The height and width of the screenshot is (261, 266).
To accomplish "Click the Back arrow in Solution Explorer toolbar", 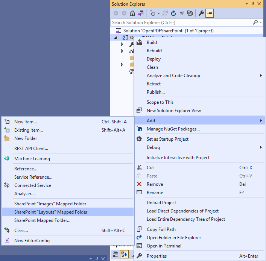I will pyautogui.click(x=116, y=13).
